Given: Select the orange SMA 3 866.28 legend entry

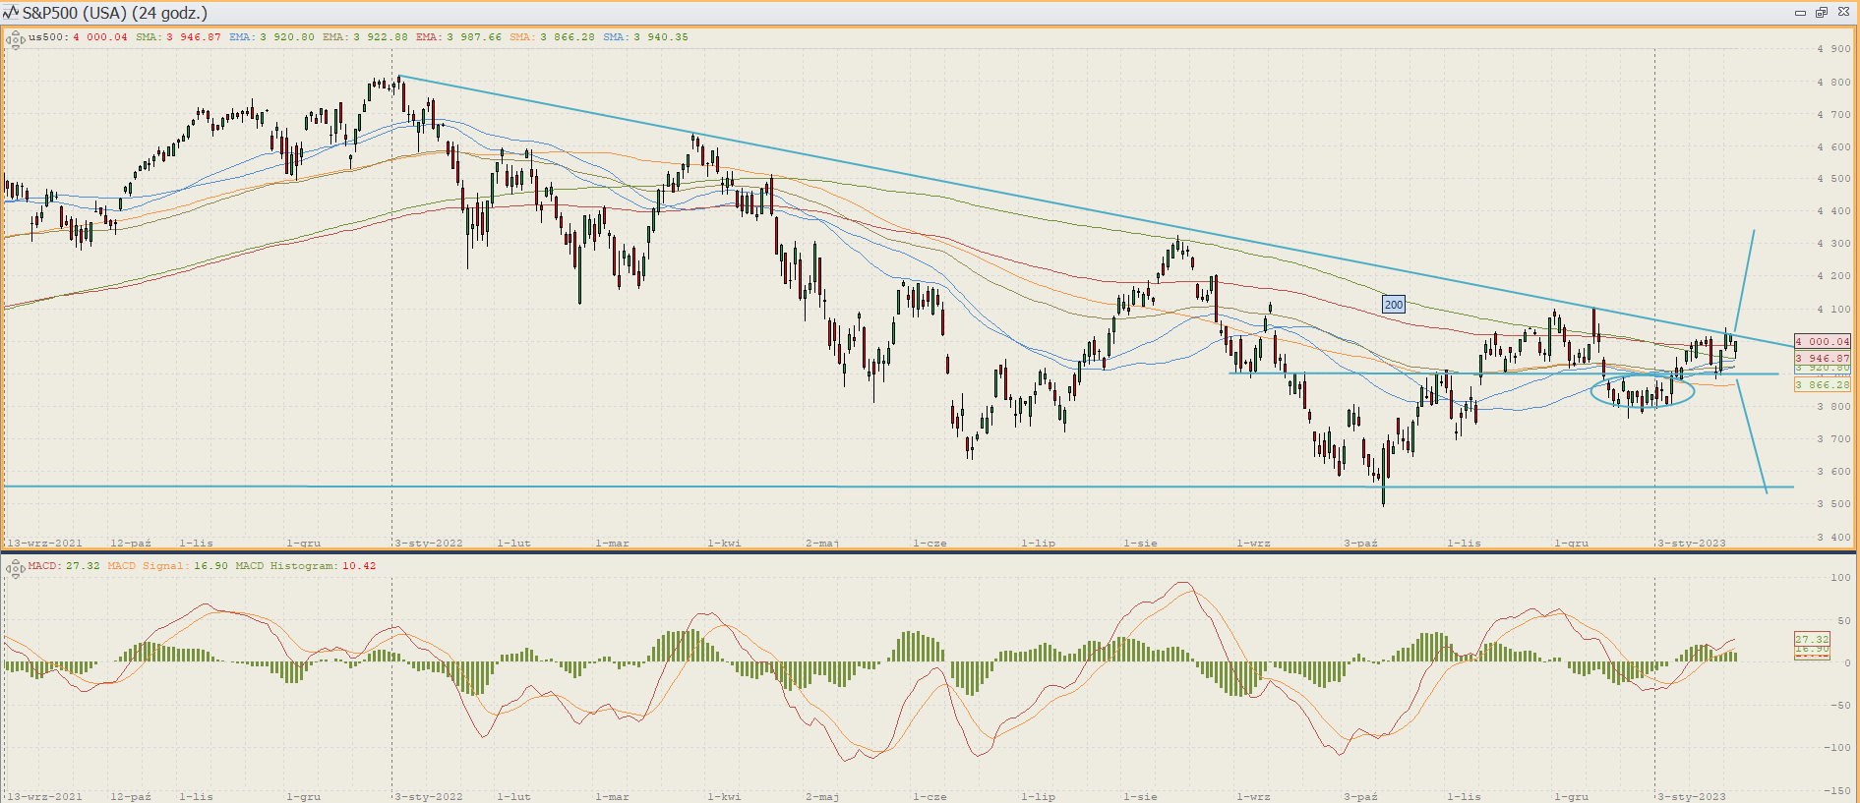Looking at the screenshot, I should 552,37.
